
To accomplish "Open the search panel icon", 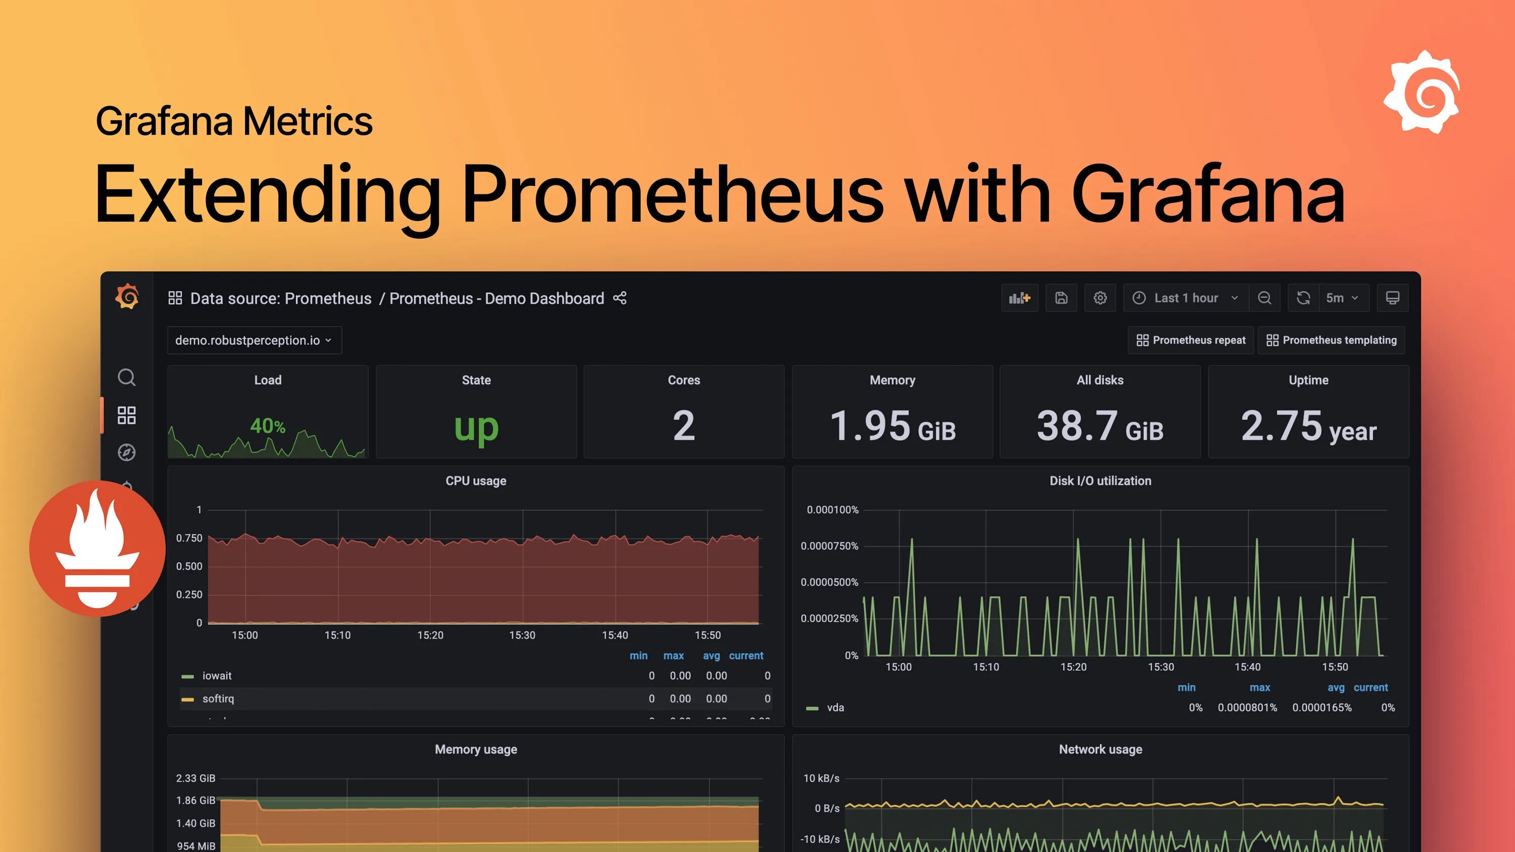I will (127, 378).
